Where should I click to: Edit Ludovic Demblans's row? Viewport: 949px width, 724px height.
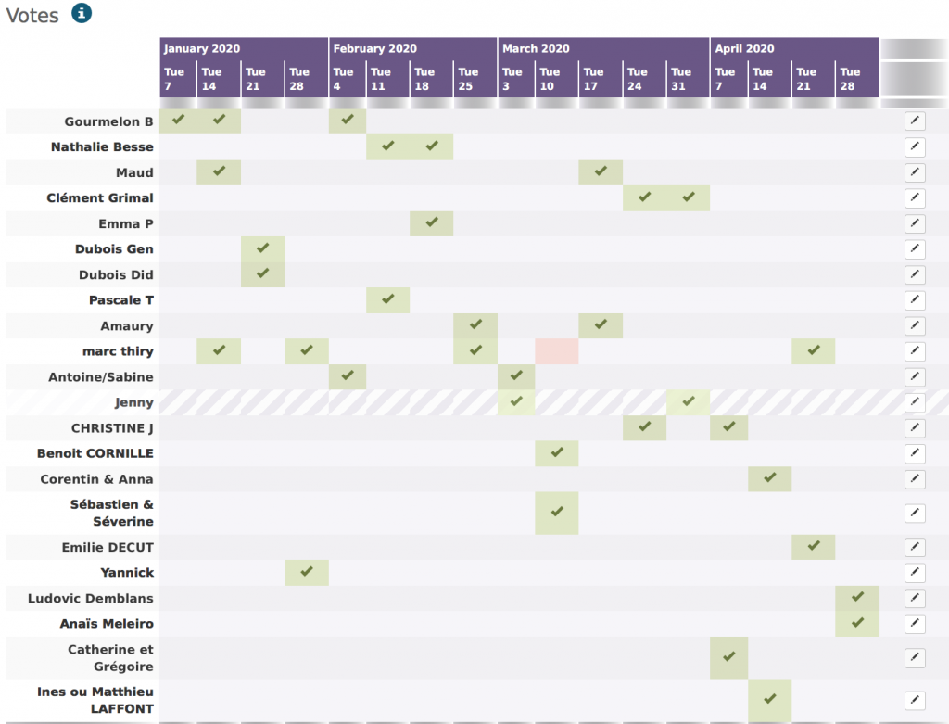click(x=915, y=598)
